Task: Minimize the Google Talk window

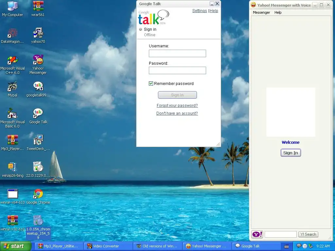Action: pyautogui.click(x=212, y=4)
